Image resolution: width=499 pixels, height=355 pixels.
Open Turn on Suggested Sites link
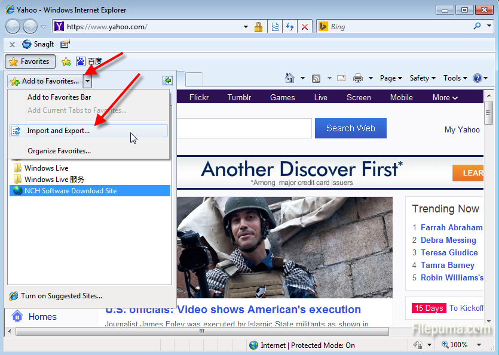tap(61, 295)
